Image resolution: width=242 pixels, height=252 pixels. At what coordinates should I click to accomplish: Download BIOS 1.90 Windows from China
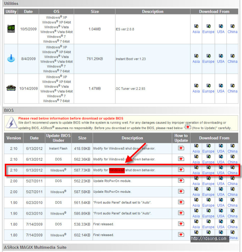coord(232,214)
